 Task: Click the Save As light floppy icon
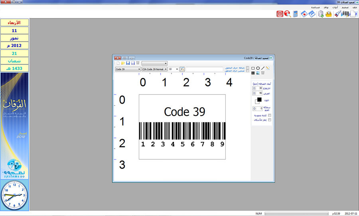coord(133,63)
